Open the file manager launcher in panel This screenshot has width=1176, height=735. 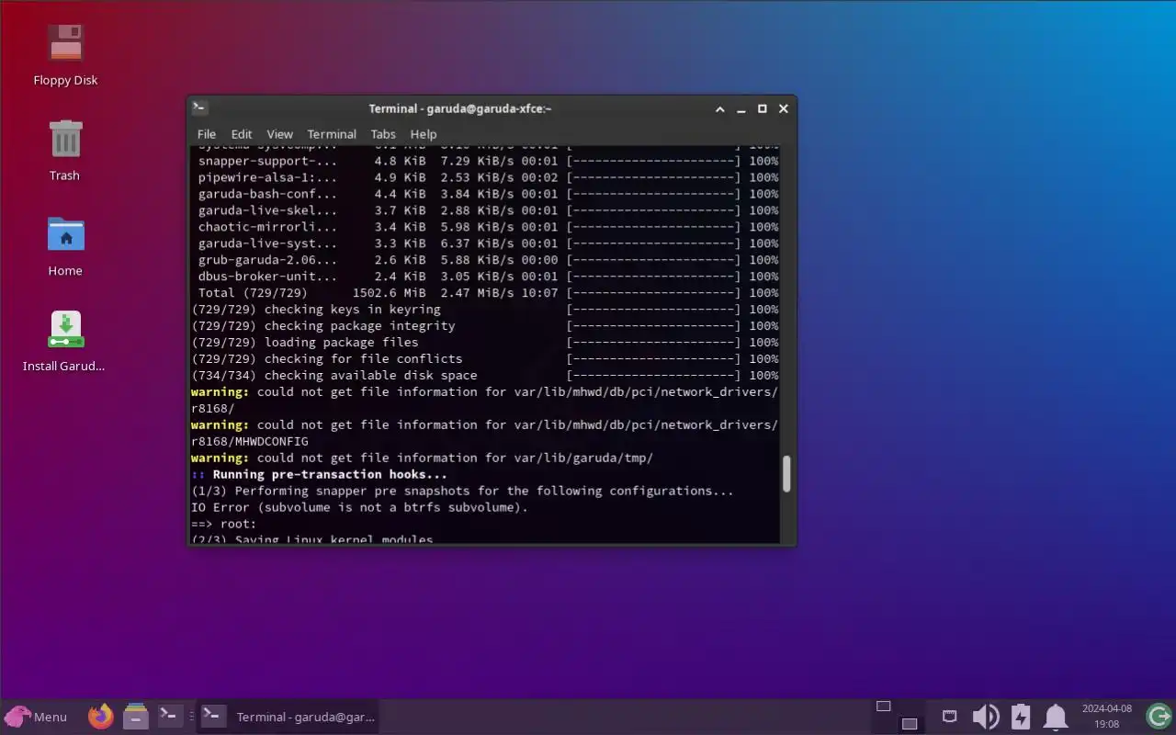pyautogui.click(x=136, y=716)
